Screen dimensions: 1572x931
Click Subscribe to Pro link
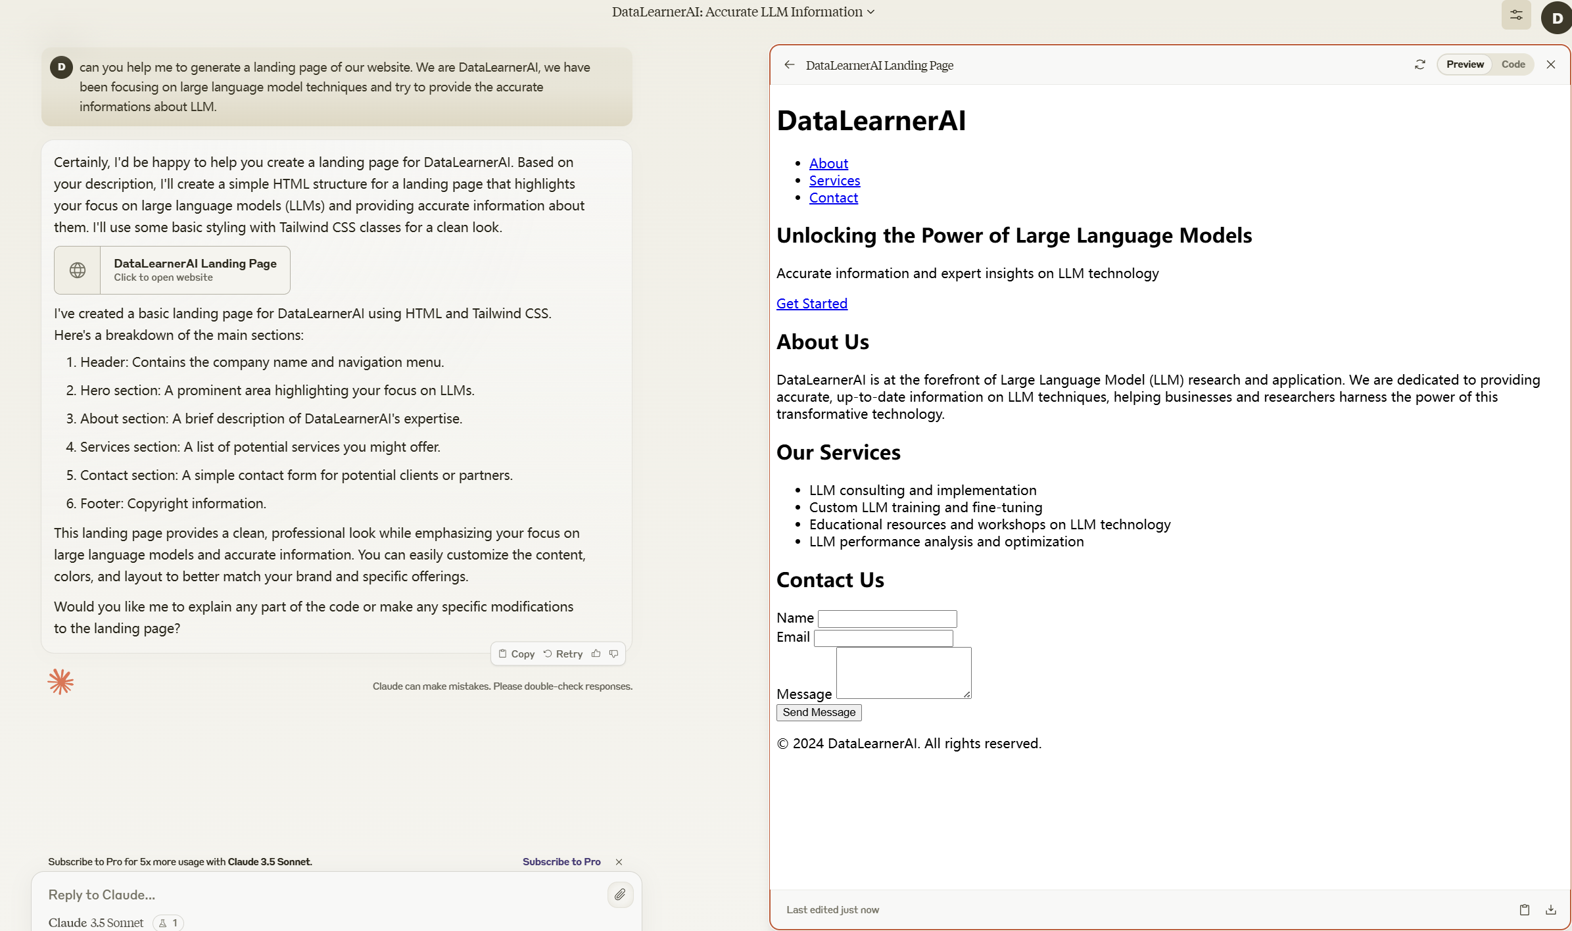tap(561, 861)
